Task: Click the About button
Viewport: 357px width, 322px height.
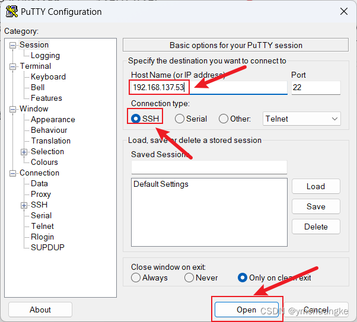Action: click(x=40, y=310)
